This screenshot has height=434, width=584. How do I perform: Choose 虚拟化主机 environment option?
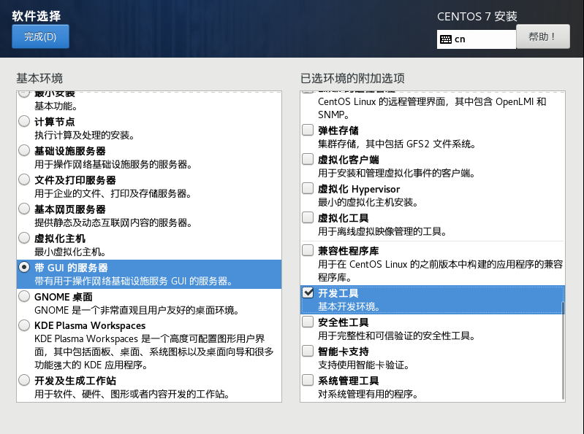(24, 238)
